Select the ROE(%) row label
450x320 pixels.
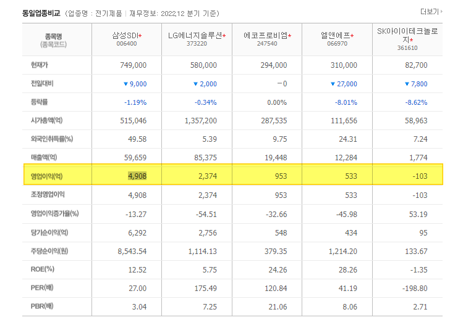pos(43,269)
